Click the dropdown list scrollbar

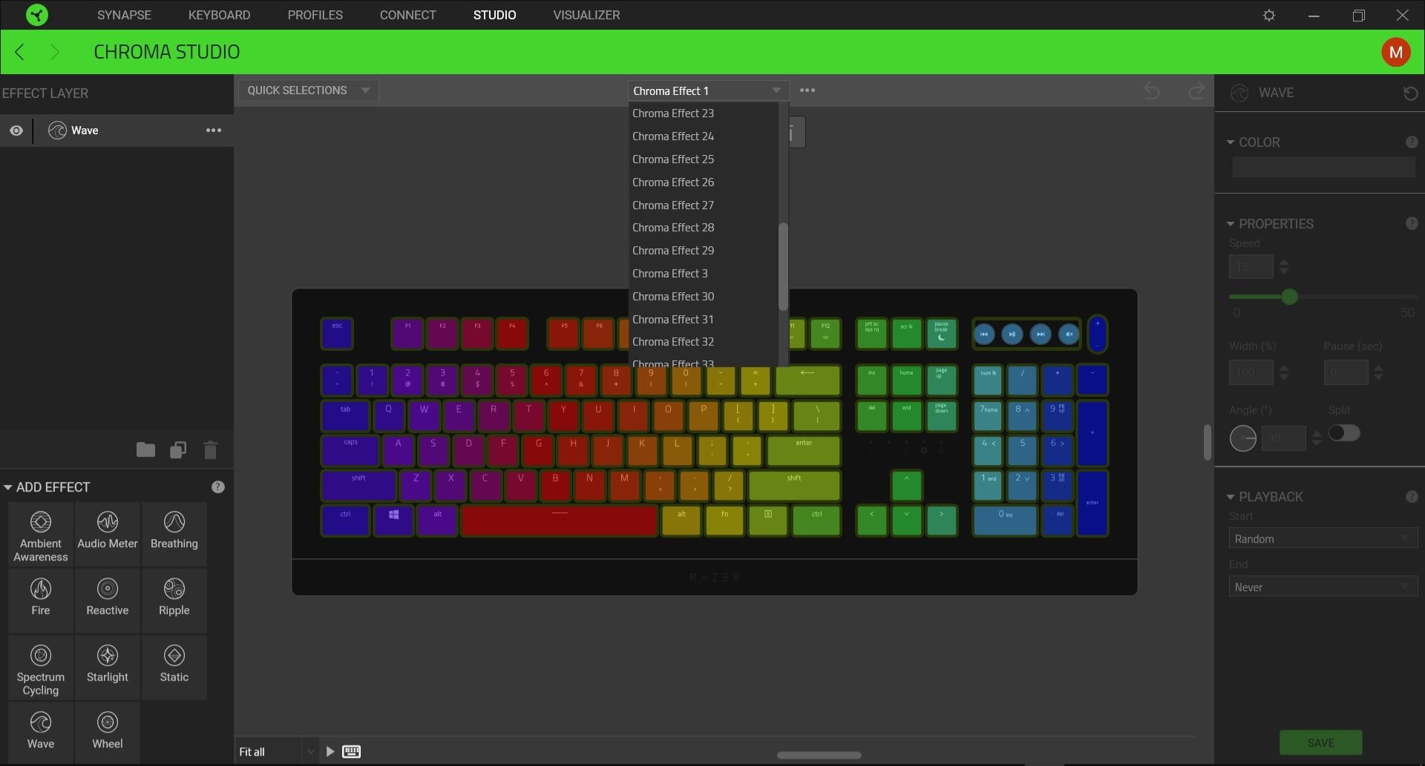pyautogui.click(x=782, y=267)
